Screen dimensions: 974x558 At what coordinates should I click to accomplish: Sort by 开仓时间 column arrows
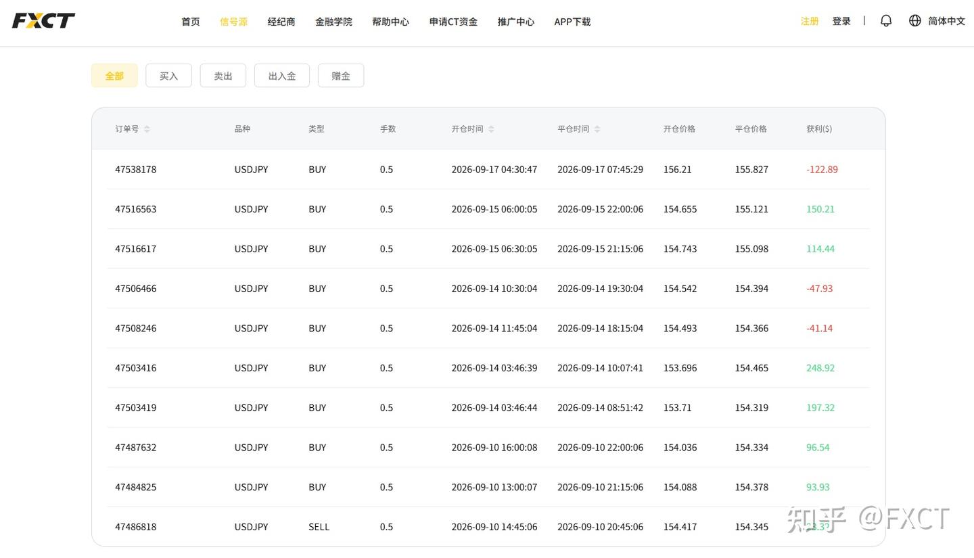tap(491, 129)
